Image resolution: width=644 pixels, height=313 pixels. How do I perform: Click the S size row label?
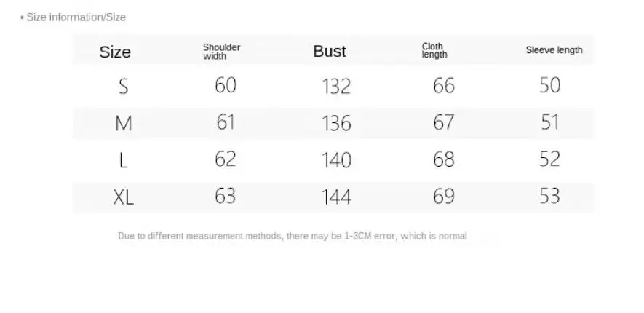tap(123, 87)
